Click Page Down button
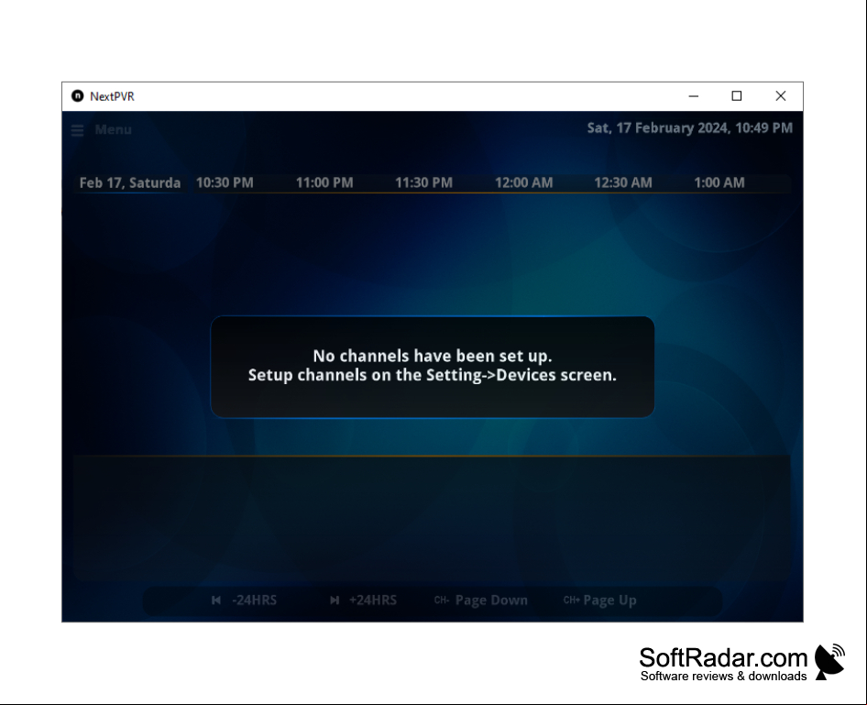The height and width of the screenshot is (705, 867). [x=491, y=600]
